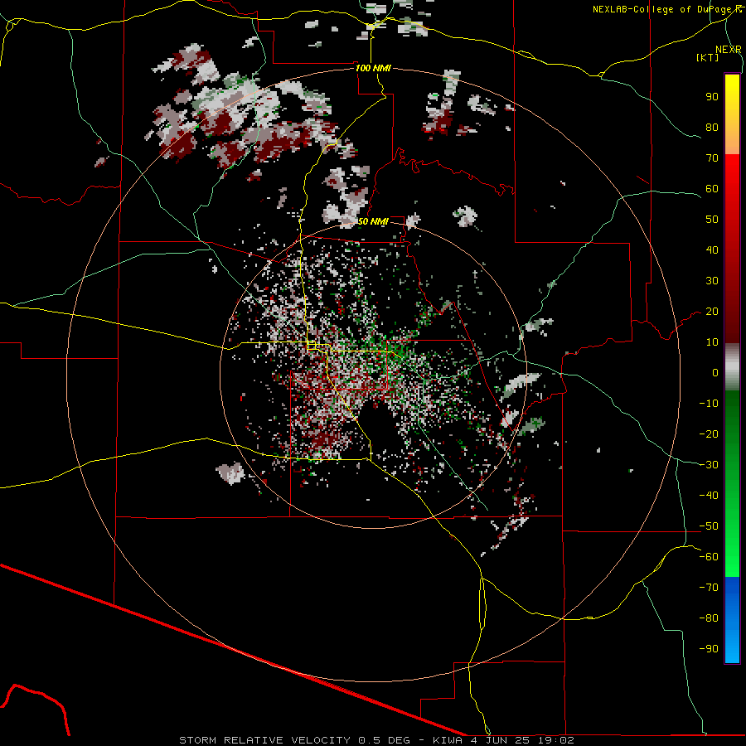The image size is (746, 746).
Task: Click the 50 NMI range ring label
Action: tap(373, 221)
